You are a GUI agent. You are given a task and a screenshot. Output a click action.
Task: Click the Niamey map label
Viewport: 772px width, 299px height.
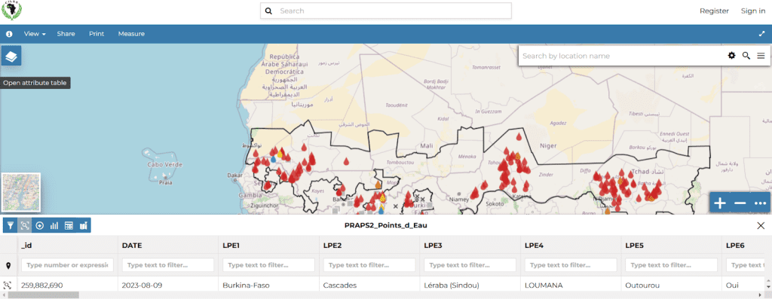(x=459, y=199)
